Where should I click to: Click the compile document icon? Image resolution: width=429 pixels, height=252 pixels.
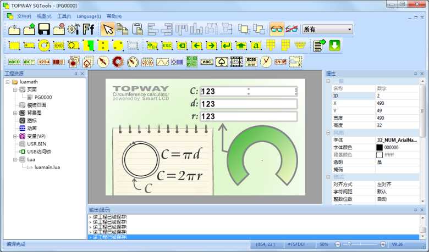coord(320,46)
